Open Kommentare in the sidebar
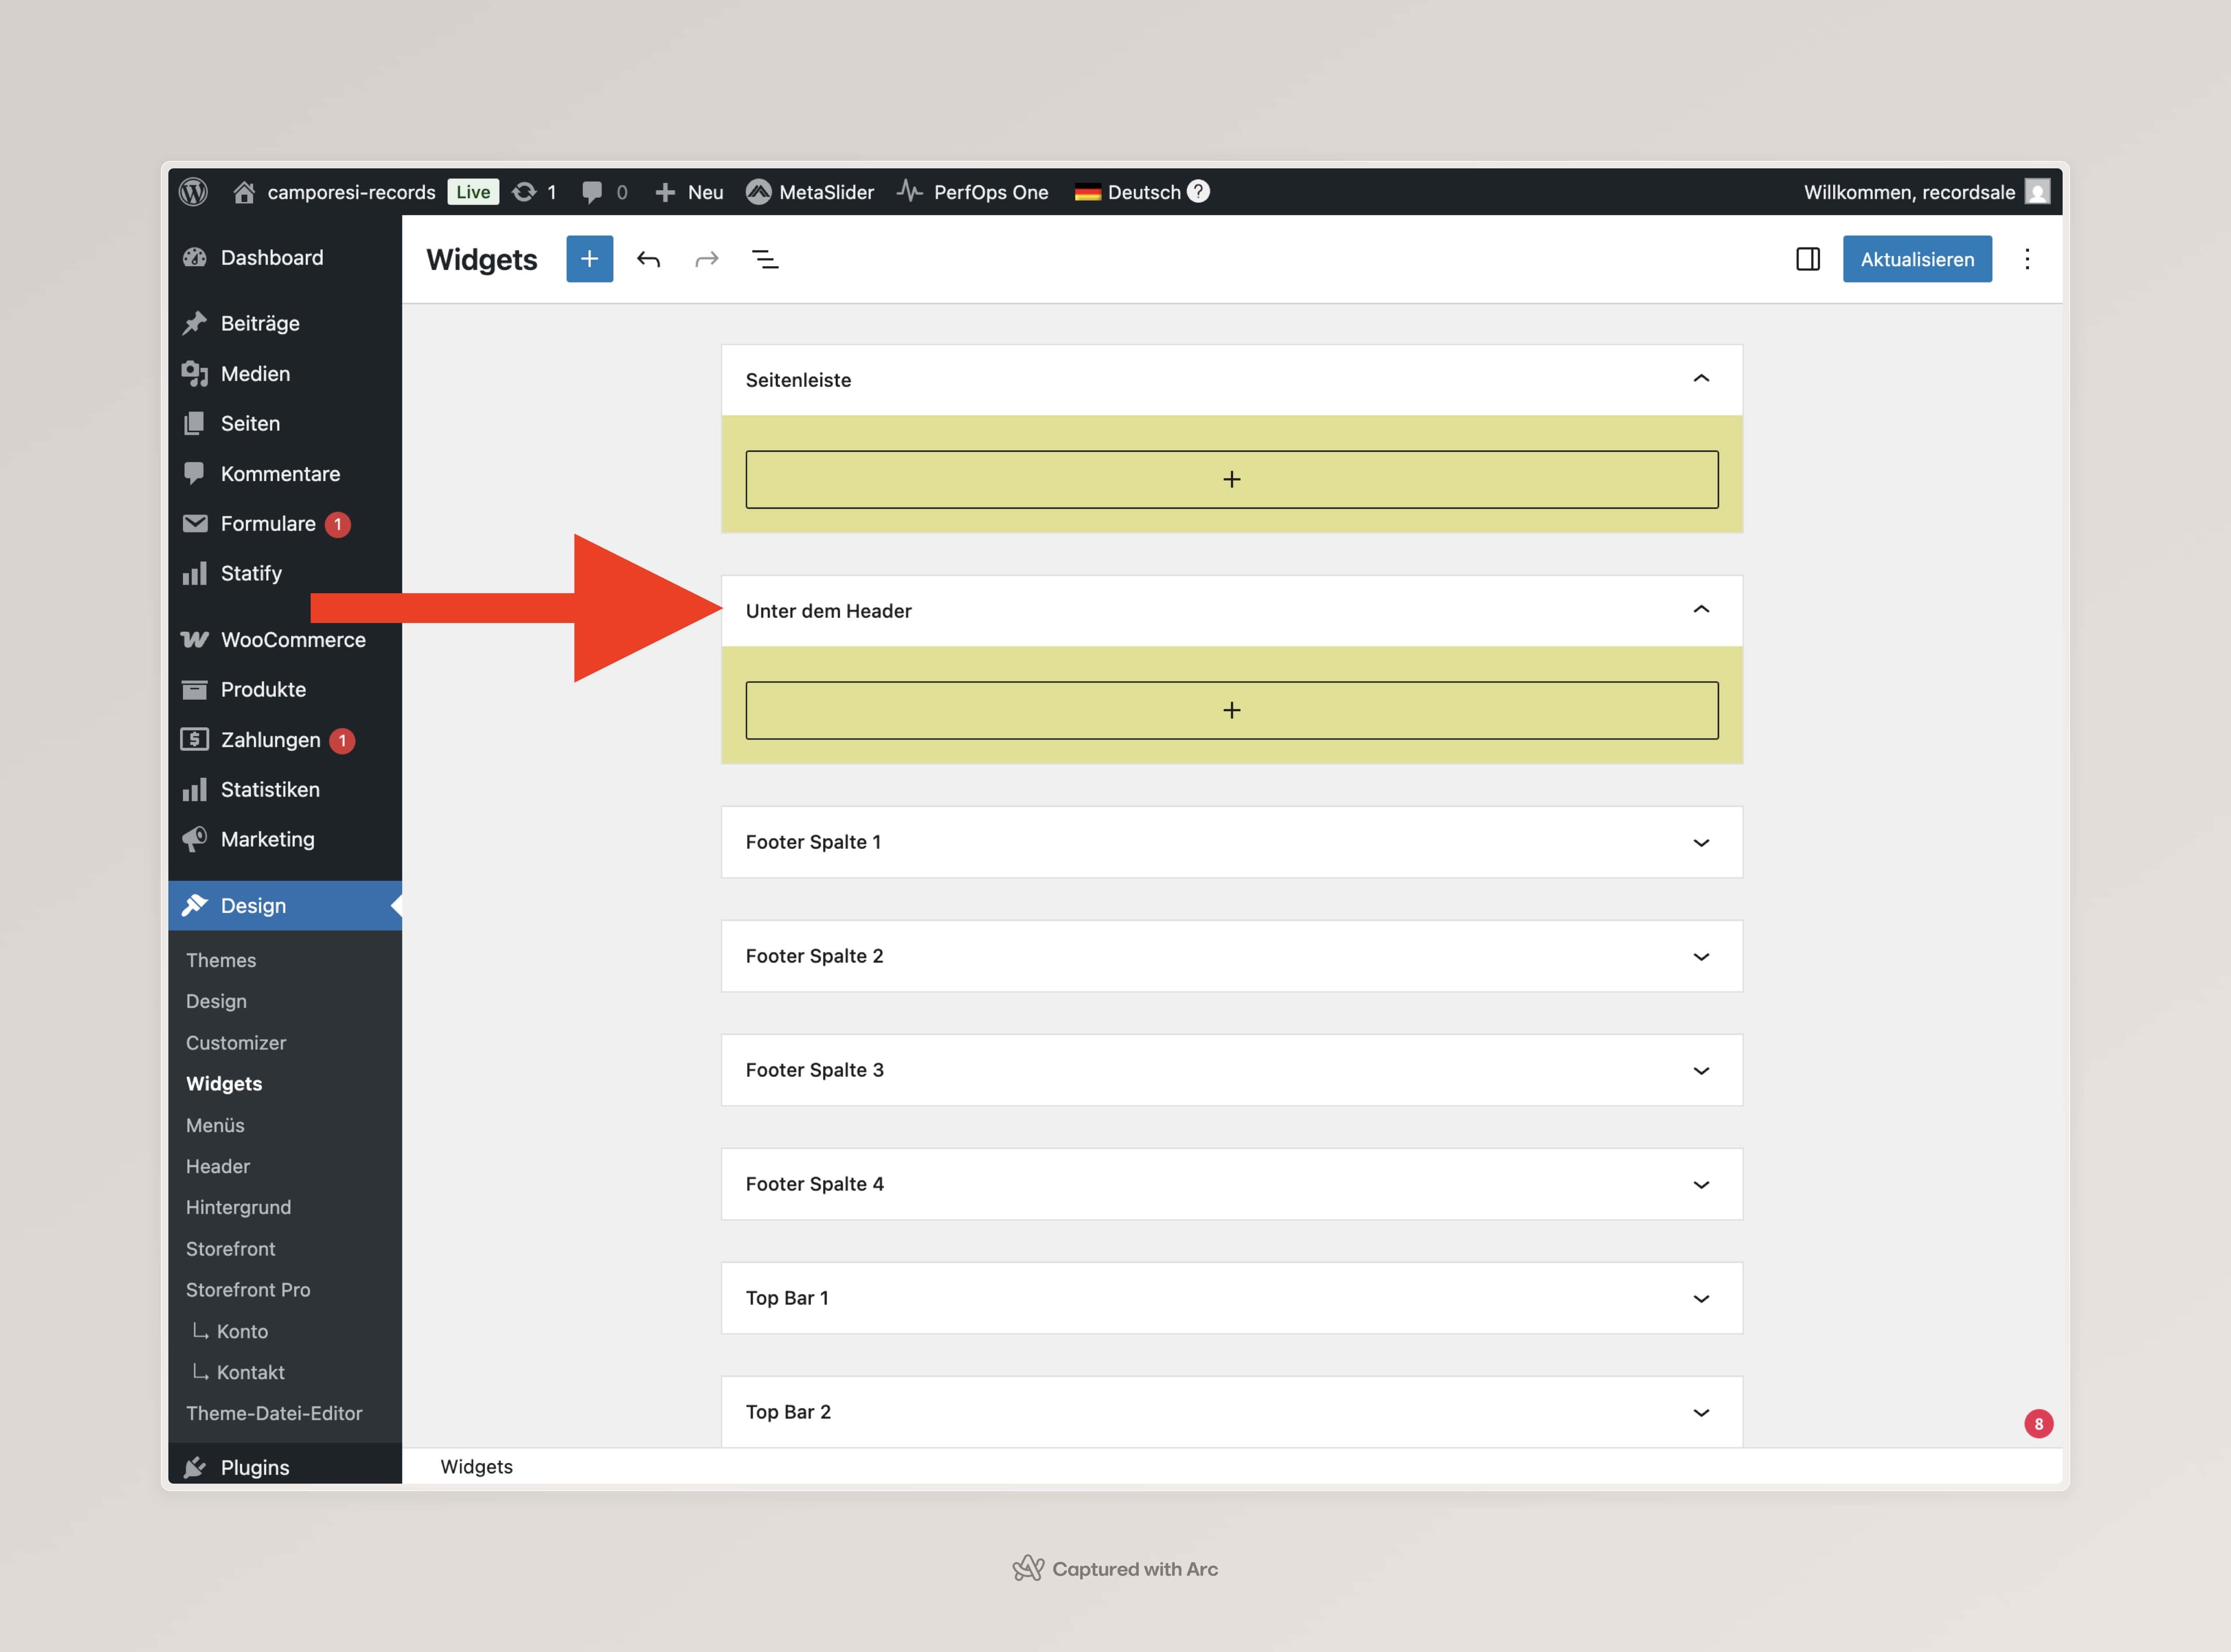Screen dimensions: 2231x1652 click(285, 473)
